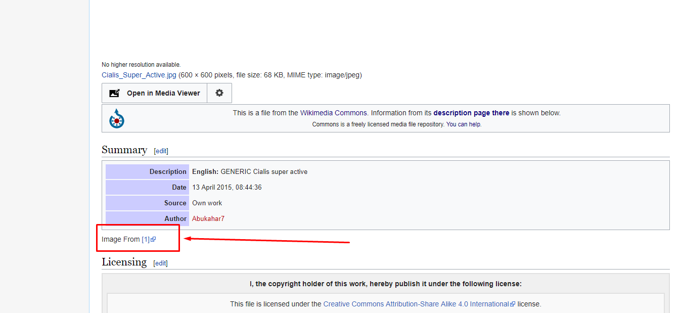Follow the [1] Image From reference link
The width and height of the screenshot is (680, 313).
pos(146,239)
